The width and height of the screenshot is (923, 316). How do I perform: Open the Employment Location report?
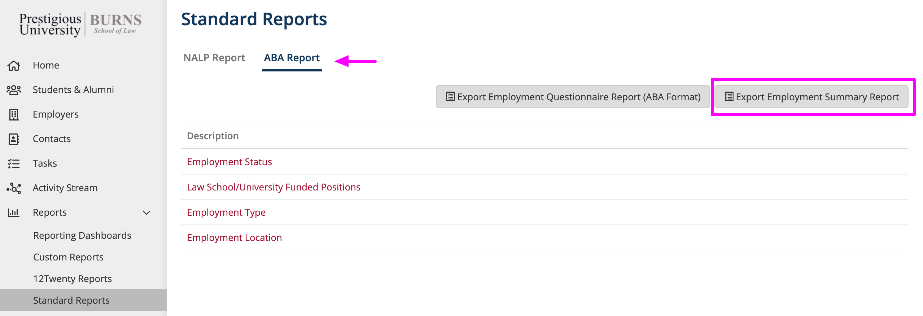click(234, 238)
